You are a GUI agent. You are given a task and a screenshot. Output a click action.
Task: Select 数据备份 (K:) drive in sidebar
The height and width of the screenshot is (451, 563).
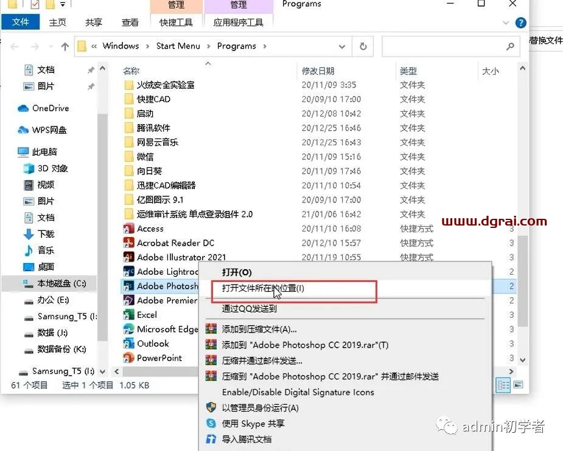click(61, 349)
